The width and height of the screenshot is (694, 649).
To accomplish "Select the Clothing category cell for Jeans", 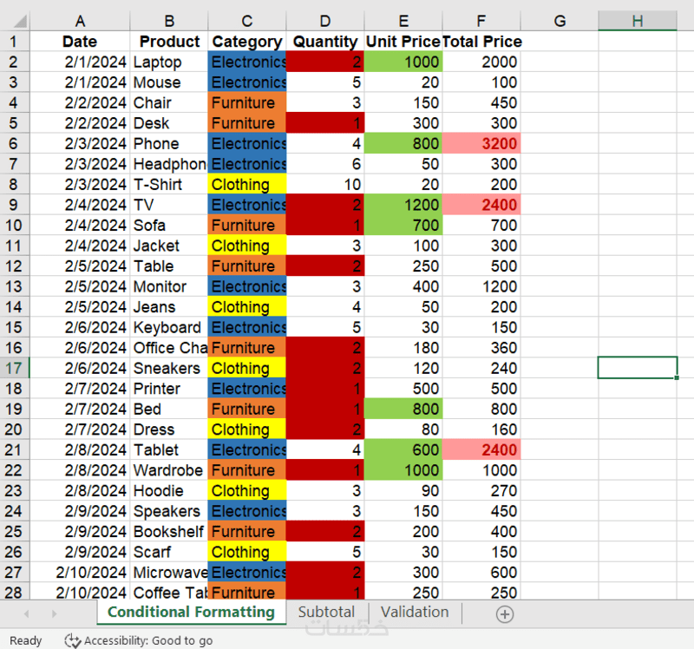I will click(x=247, y=307).
